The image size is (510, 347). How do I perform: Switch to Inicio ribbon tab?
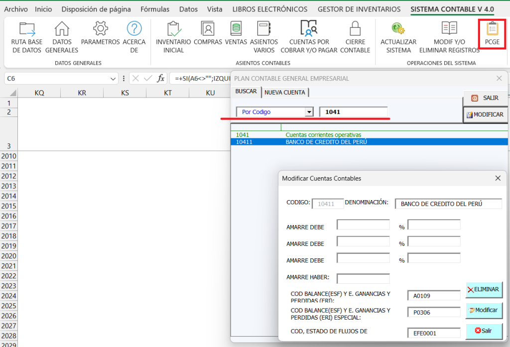pos(43,9)
